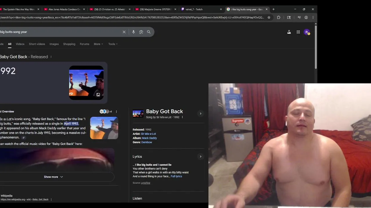Open the Tools dropdown

click(113, 44)
